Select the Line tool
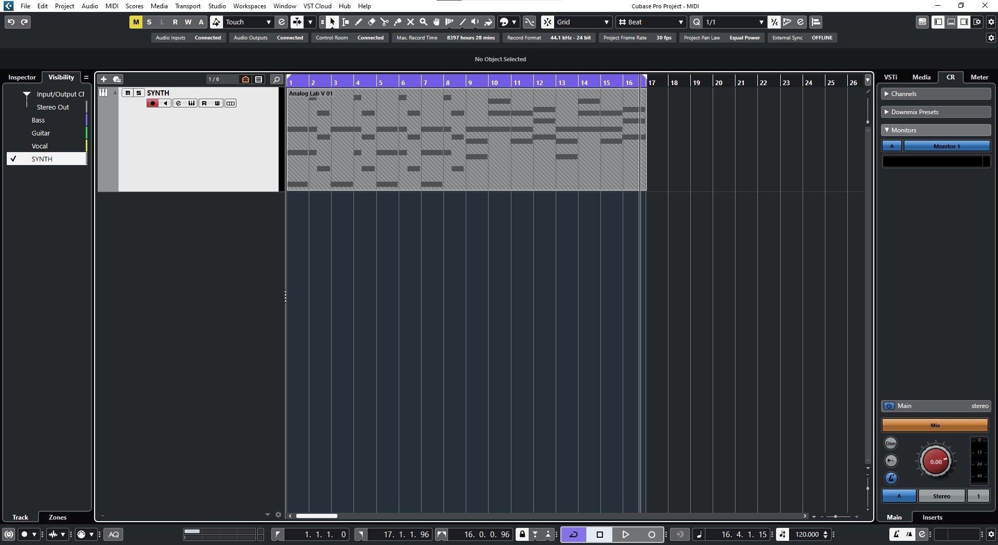 463,22
